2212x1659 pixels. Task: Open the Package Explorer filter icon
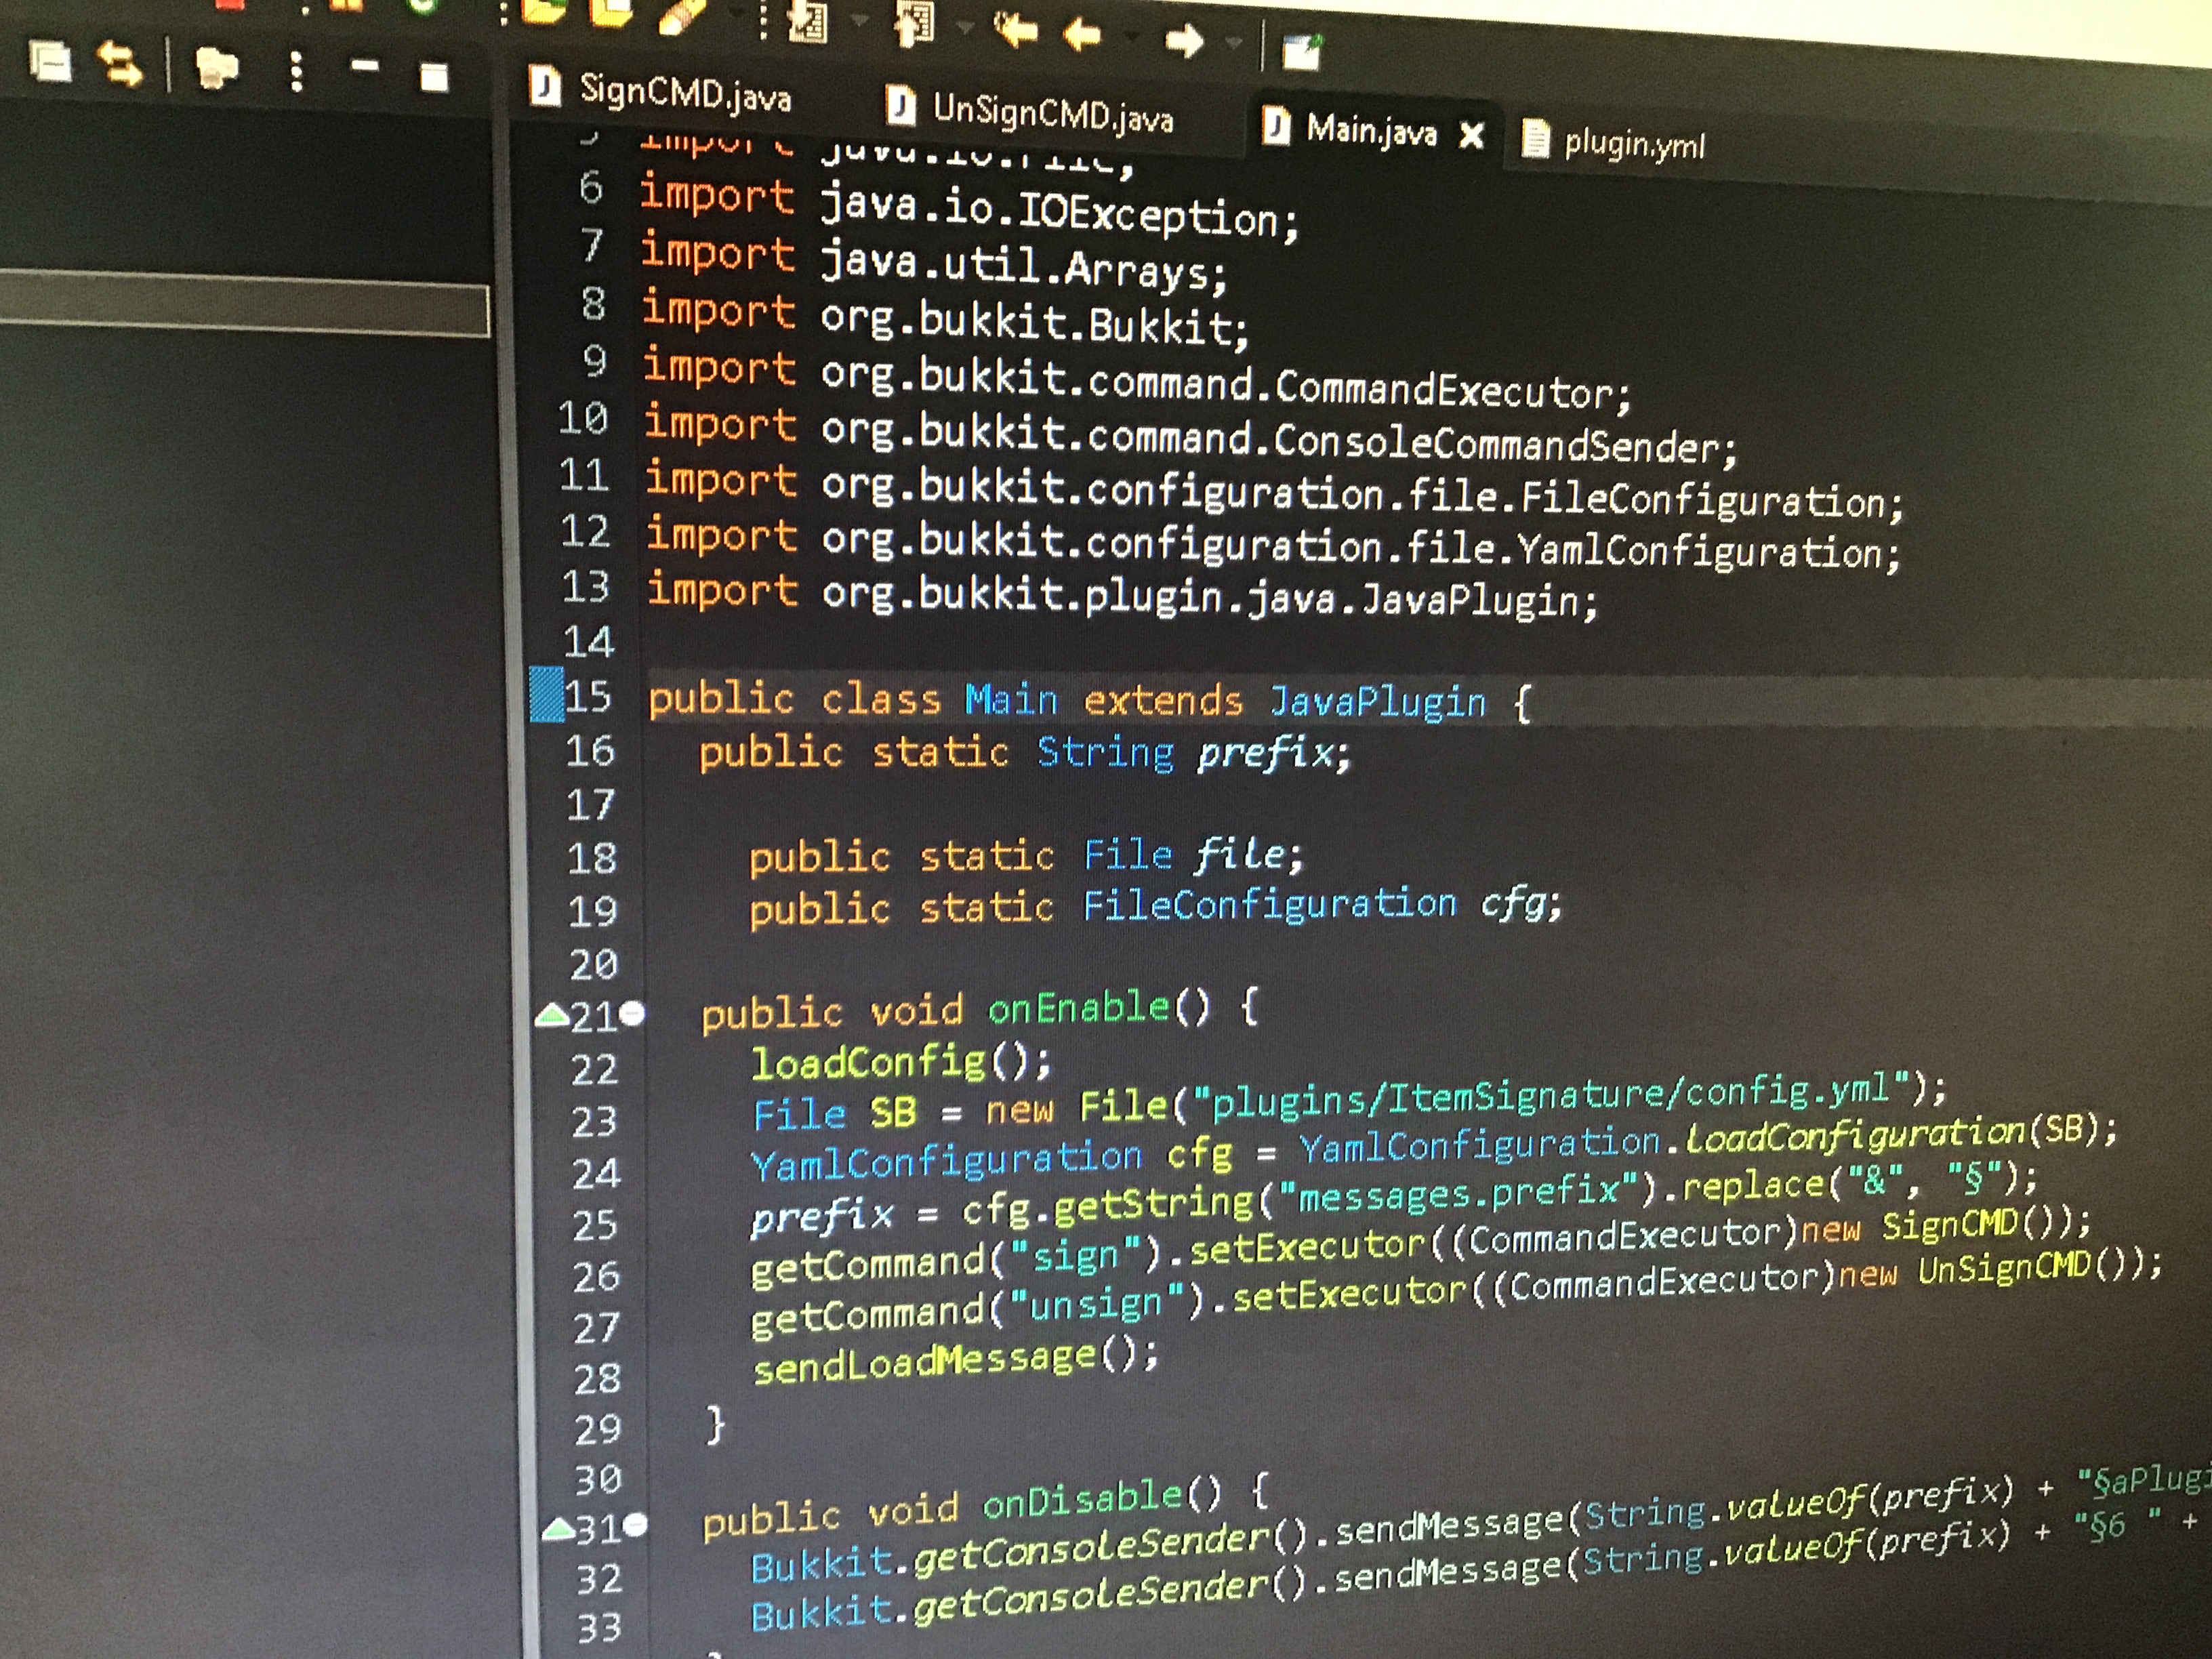216,68
